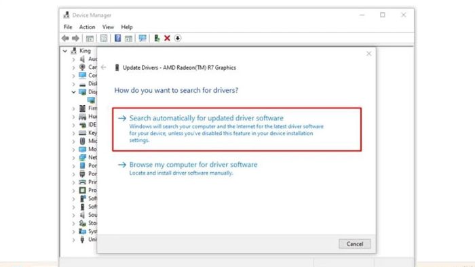Select the monitor icon for the 'Com' category
The height and width of the screenshot is (267, 475).
tap(82, 75)
